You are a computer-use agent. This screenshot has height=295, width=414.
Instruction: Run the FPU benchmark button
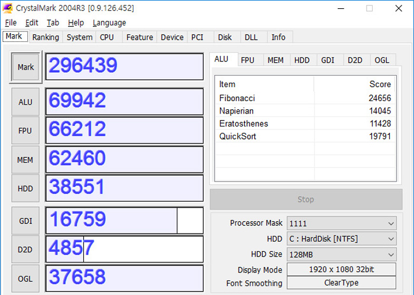pos(25,131)
